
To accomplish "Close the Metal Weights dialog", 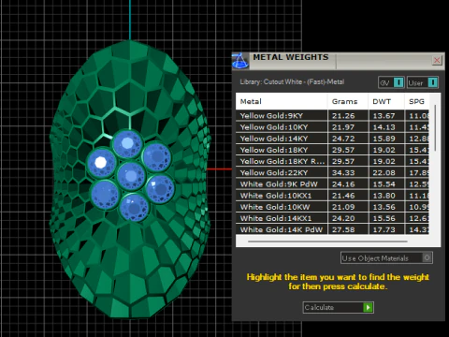I will click(x=437, y=60).
